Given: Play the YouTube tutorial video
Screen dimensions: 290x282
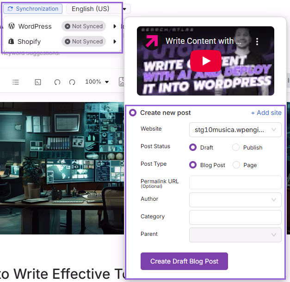Looking at the screenshot, I should click(205, 61).
